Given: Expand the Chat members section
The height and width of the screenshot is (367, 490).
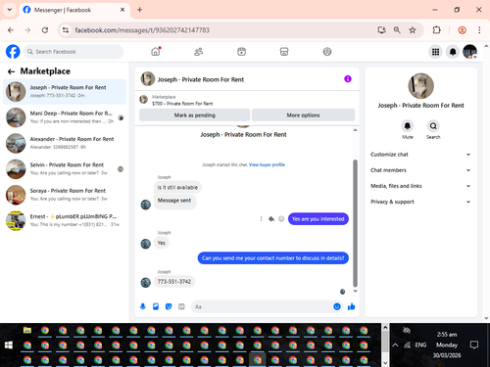Looking at the screenshot, I should 420,170.
